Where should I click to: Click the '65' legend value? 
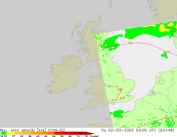click(70, 136)
